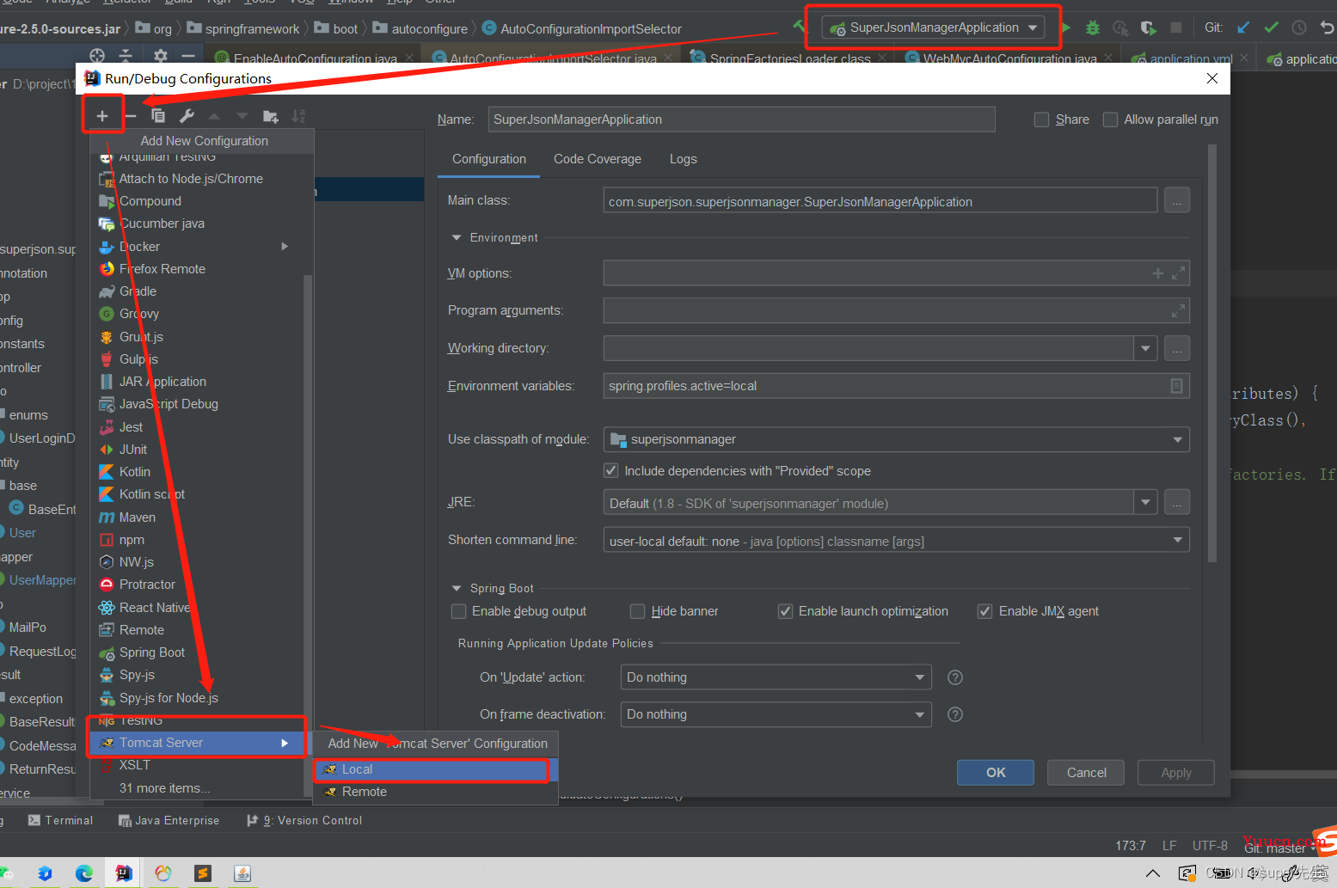
Task: Click help icon for frame deactivation
Action: click(x=954, y=714)
